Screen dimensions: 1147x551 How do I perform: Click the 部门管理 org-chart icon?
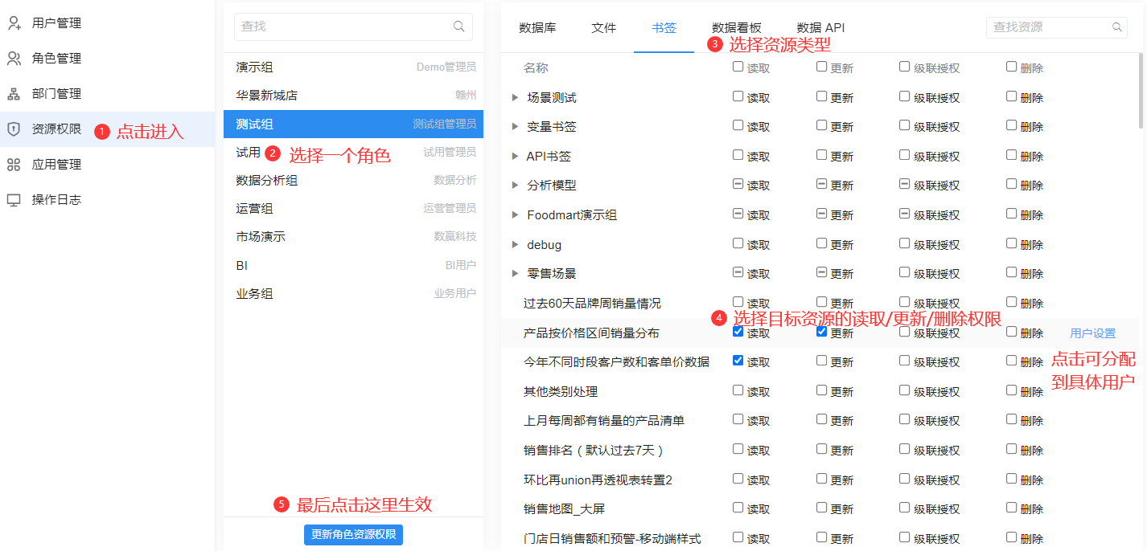14,94
